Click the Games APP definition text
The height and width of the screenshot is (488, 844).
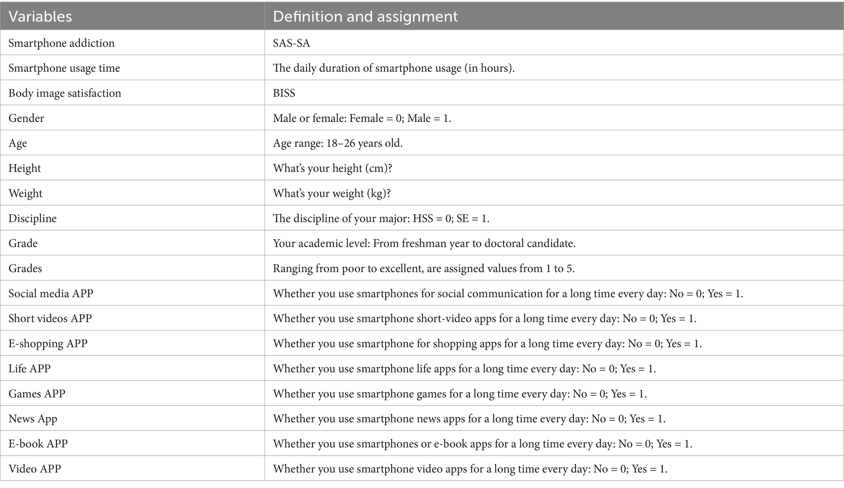[x=460, y=393]
